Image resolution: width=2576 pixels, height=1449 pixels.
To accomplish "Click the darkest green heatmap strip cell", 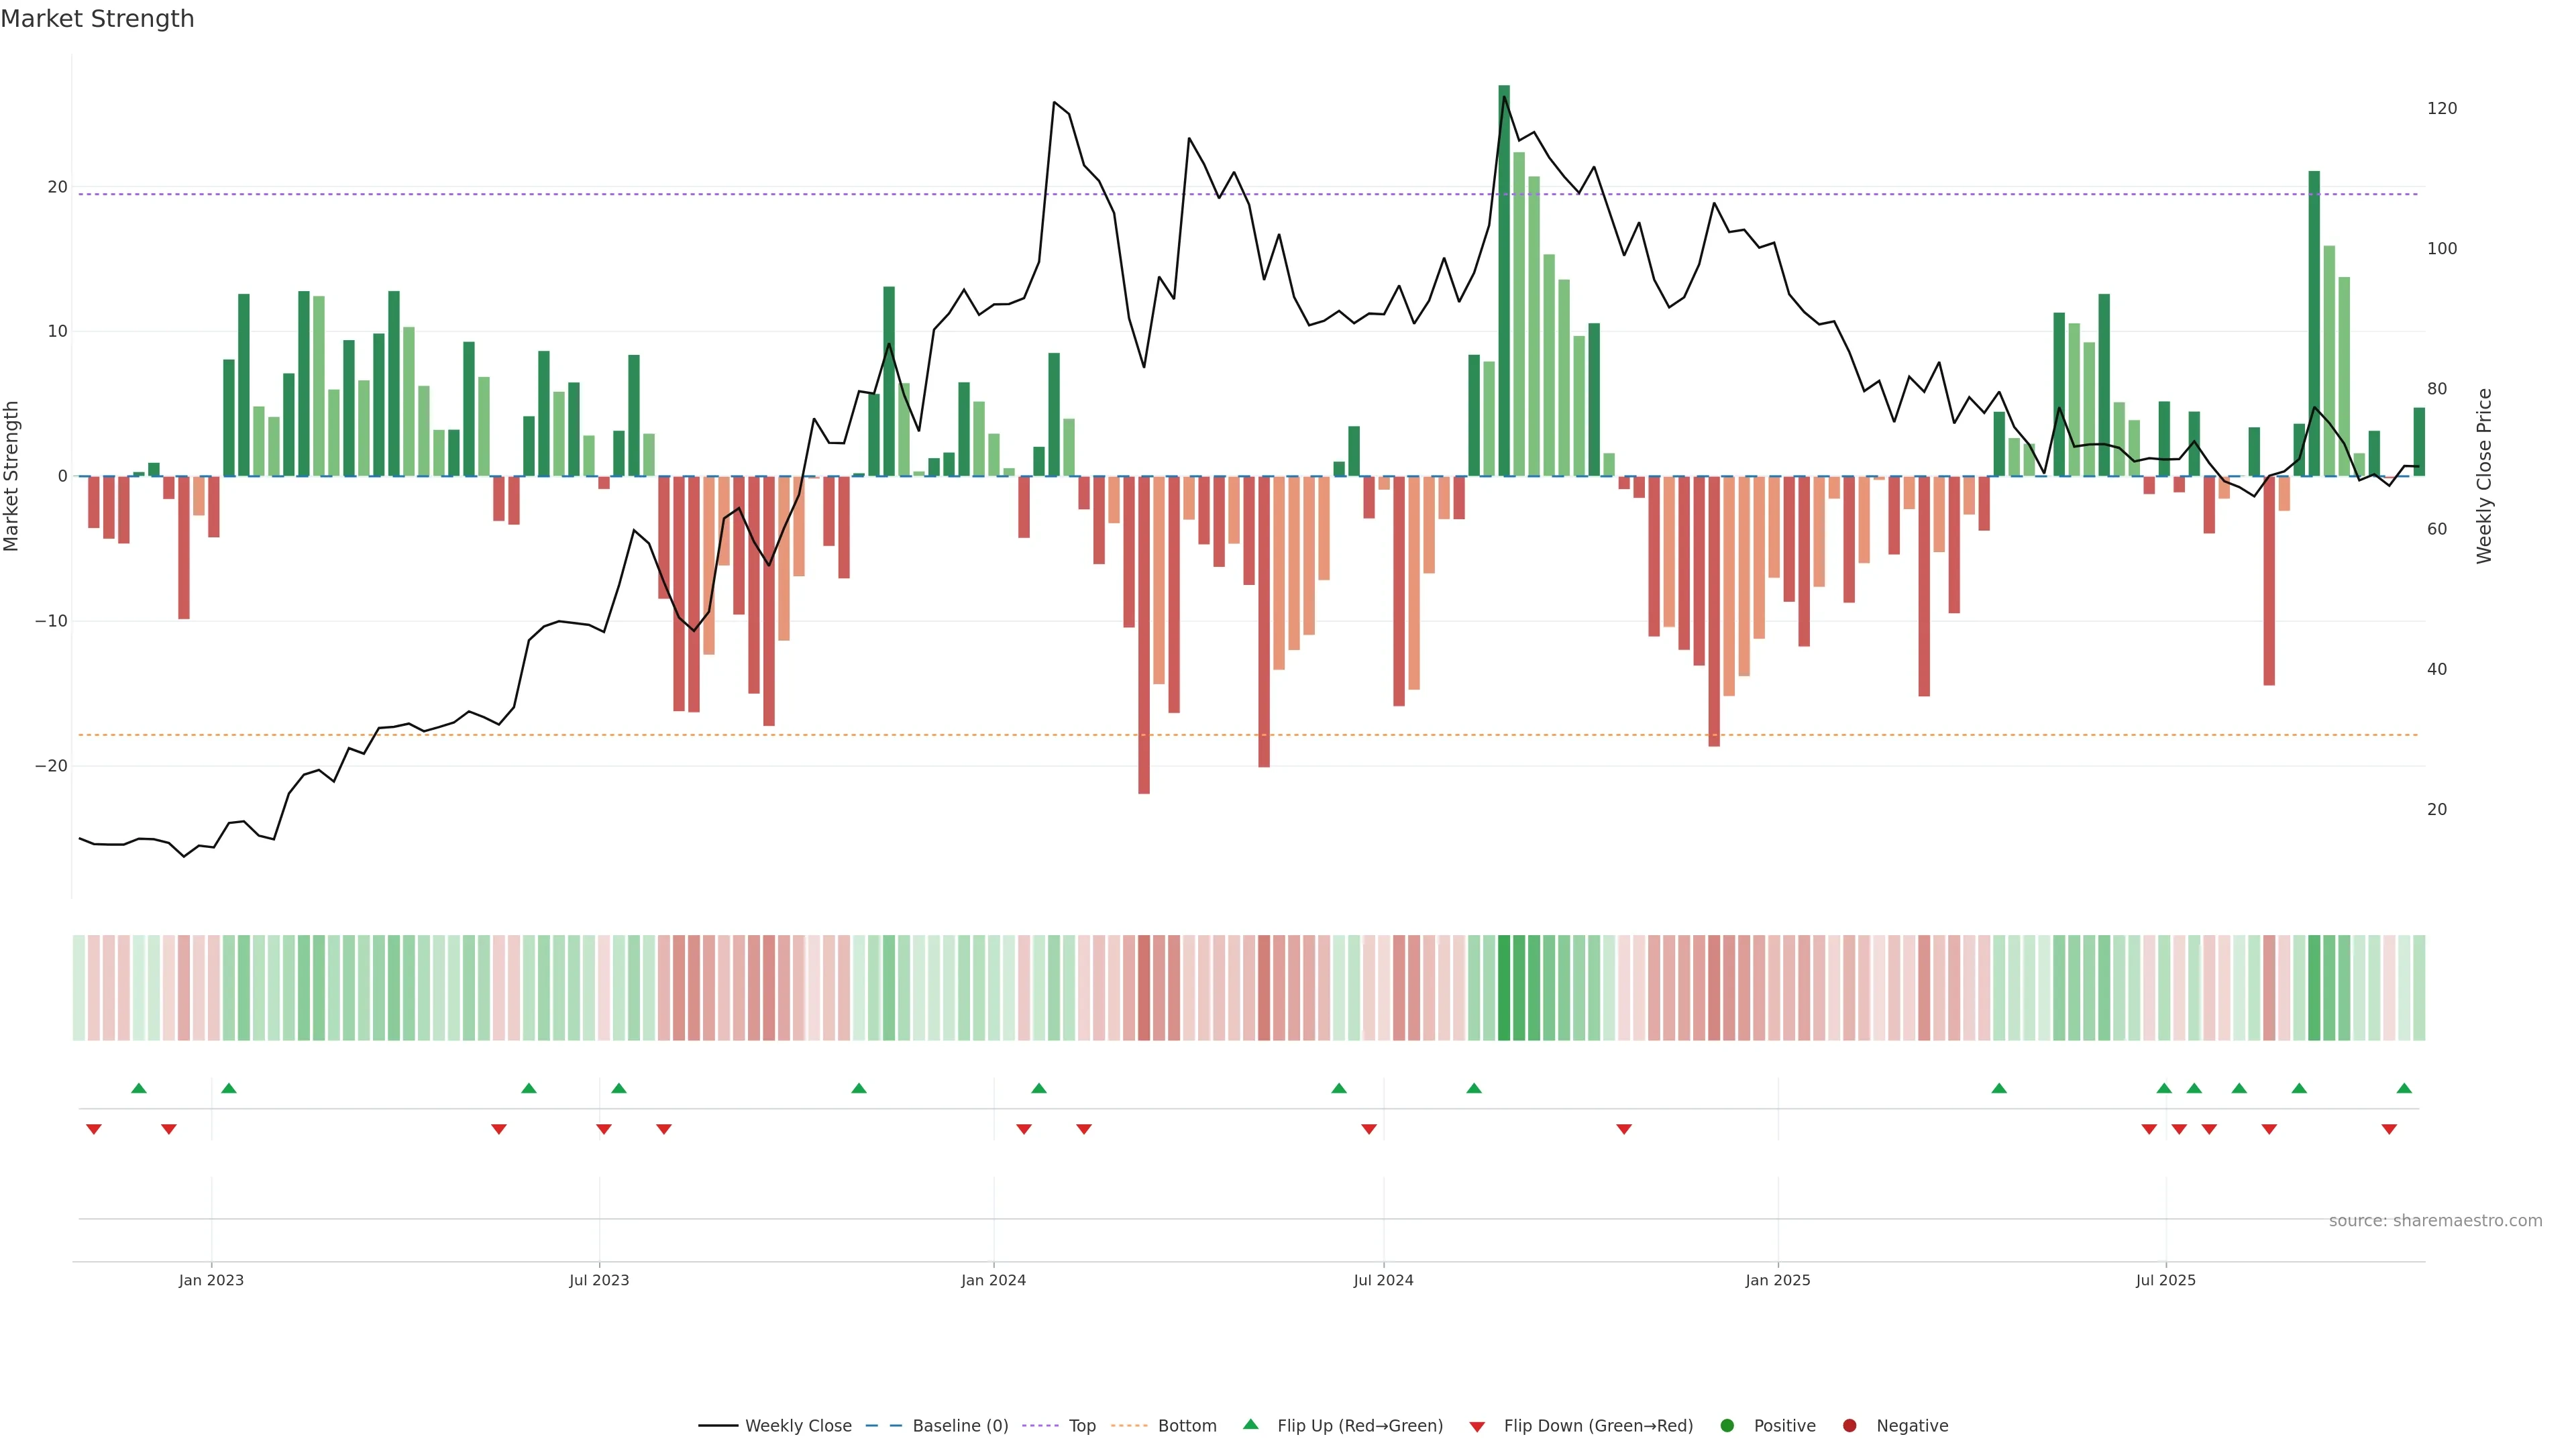I will point(1504,987).
